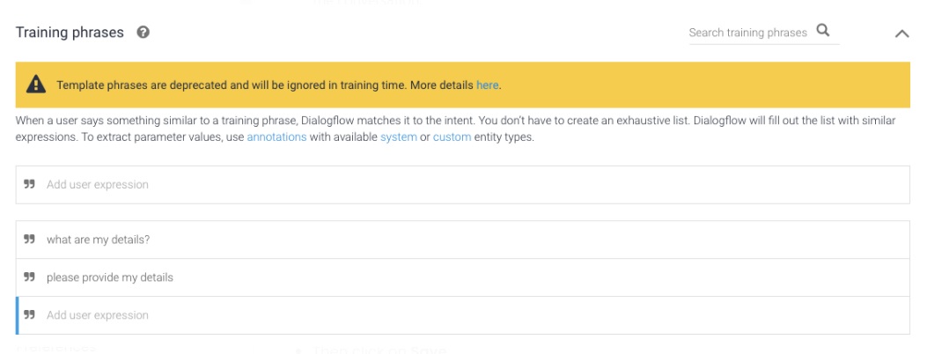This screenshot has height=354, width=927.
Task: Click quote icon beside 'please provide my details'
Action: [30, 277]
